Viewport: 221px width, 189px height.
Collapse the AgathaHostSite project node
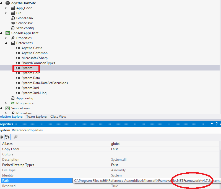coord(1,3)
